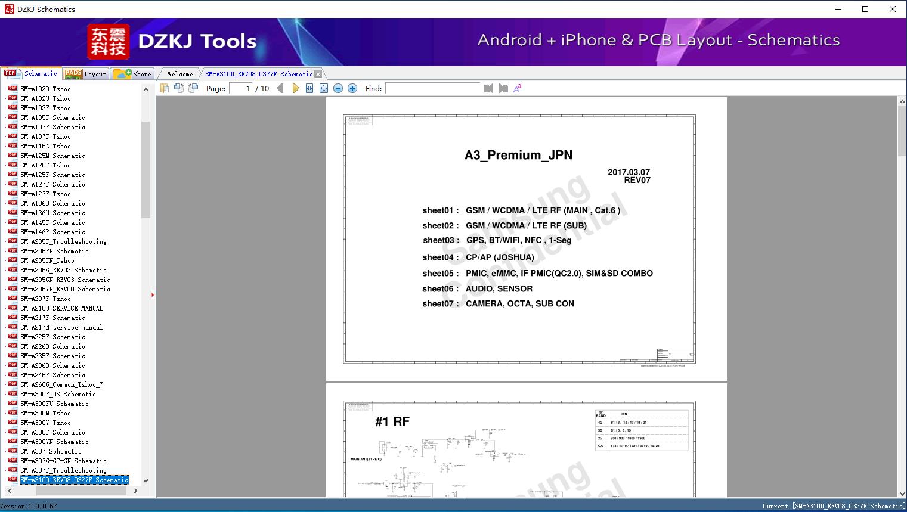This screenshot has height=512, width=907.
Task: Rotate the page counterclockwise
Action: tap(179, 88)
